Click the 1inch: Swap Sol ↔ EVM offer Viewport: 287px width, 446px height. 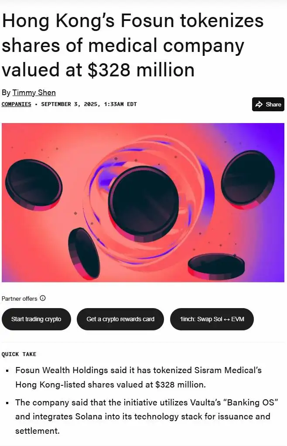212,319
